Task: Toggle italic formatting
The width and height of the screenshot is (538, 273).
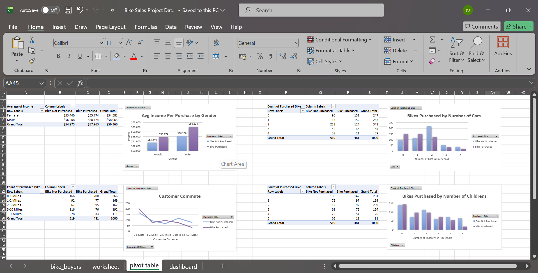Action: 69,56
